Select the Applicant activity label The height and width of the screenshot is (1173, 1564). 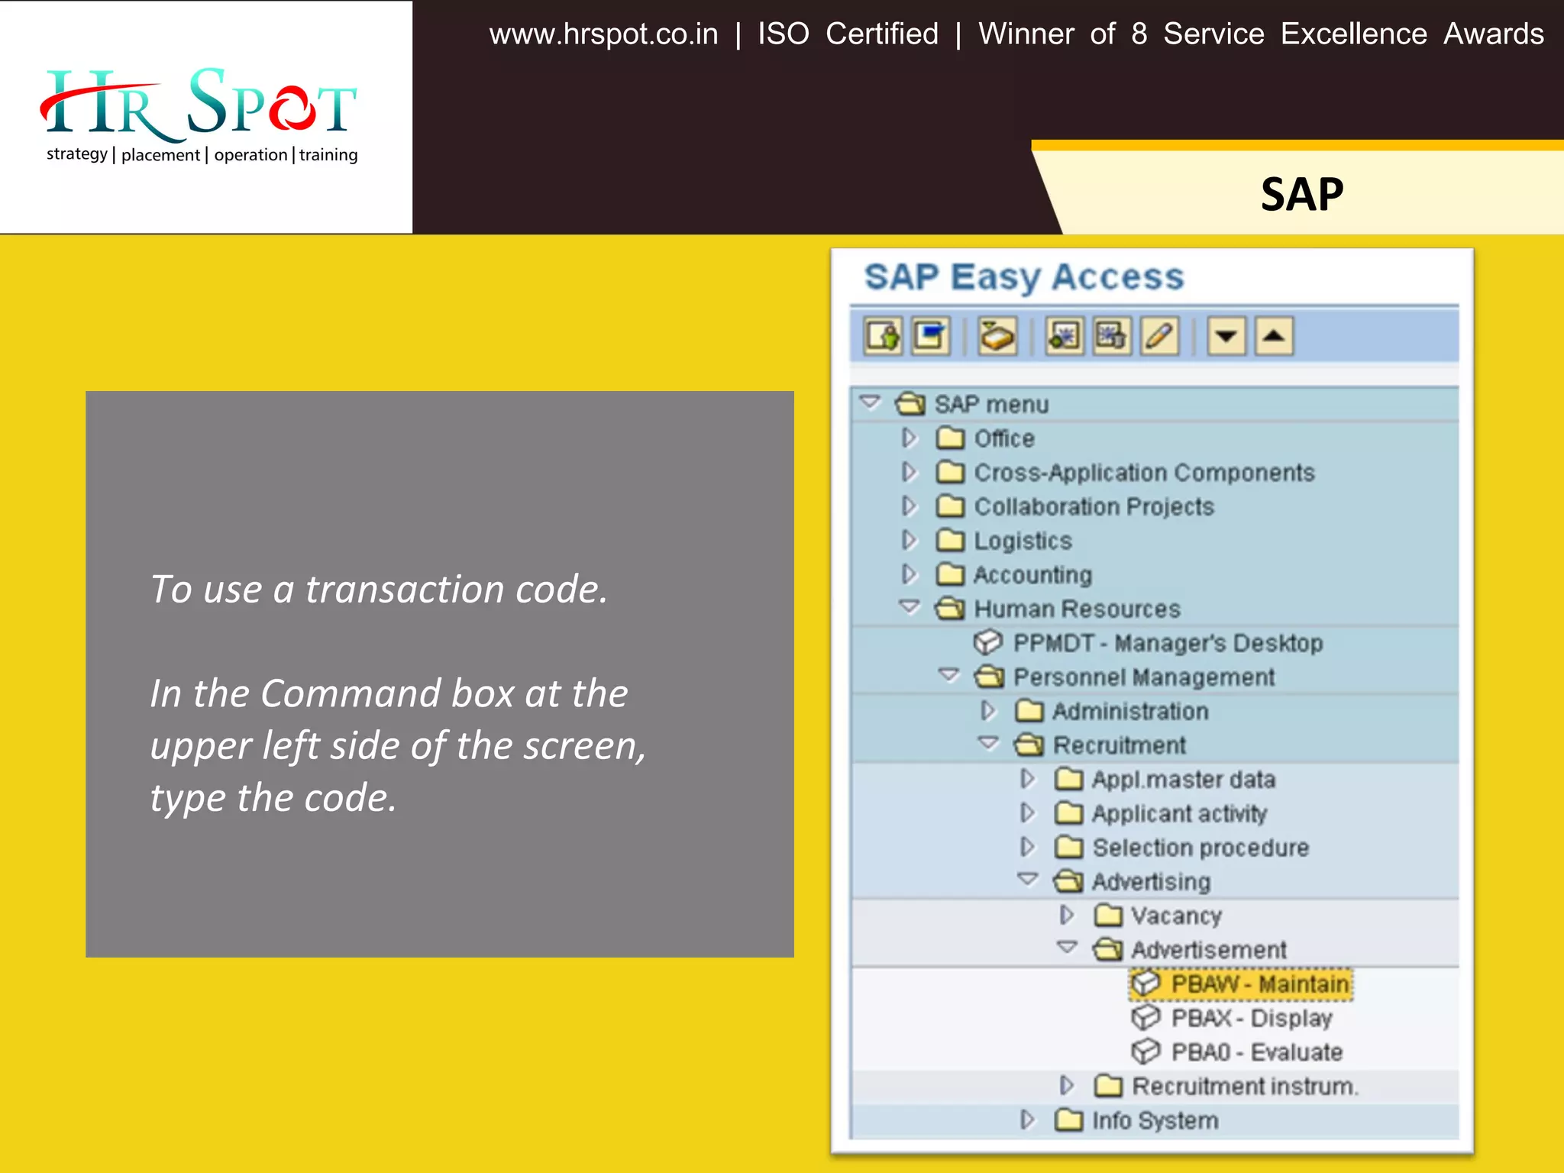1179,814
